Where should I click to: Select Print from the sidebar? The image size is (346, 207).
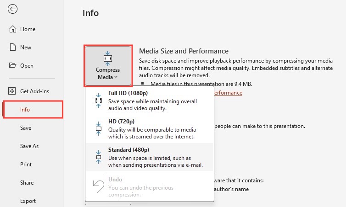click(x=26, y=165)
